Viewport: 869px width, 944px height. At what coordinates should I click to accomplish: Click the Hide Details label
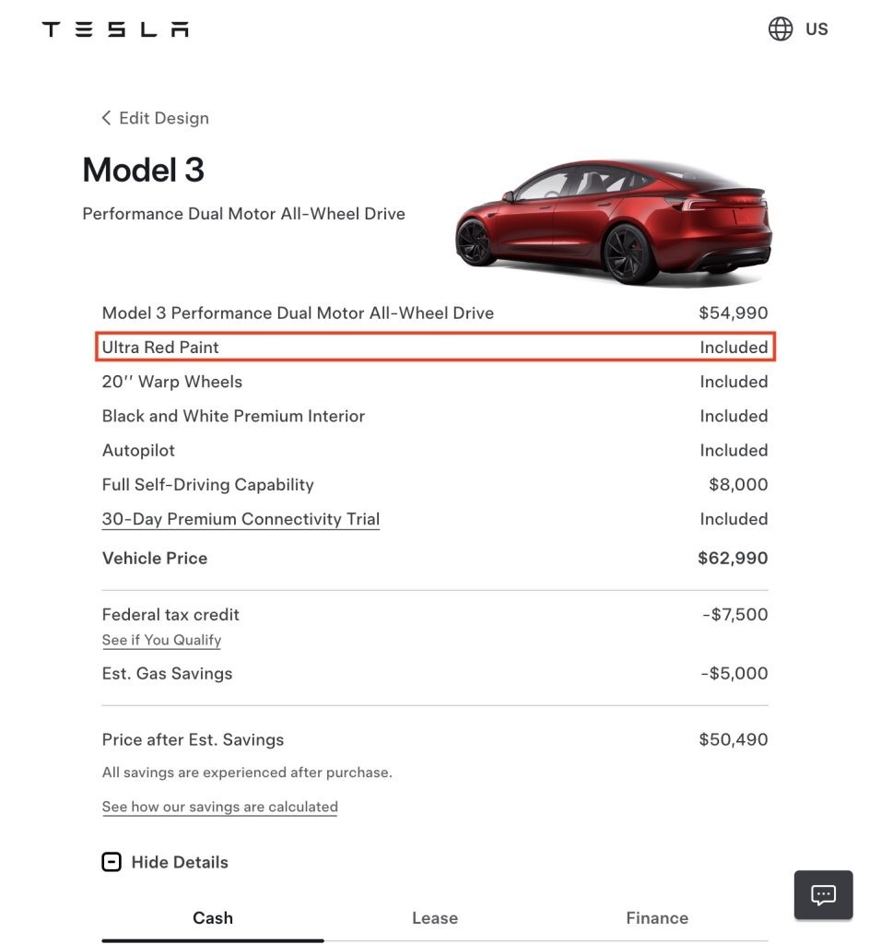(180, 863)
